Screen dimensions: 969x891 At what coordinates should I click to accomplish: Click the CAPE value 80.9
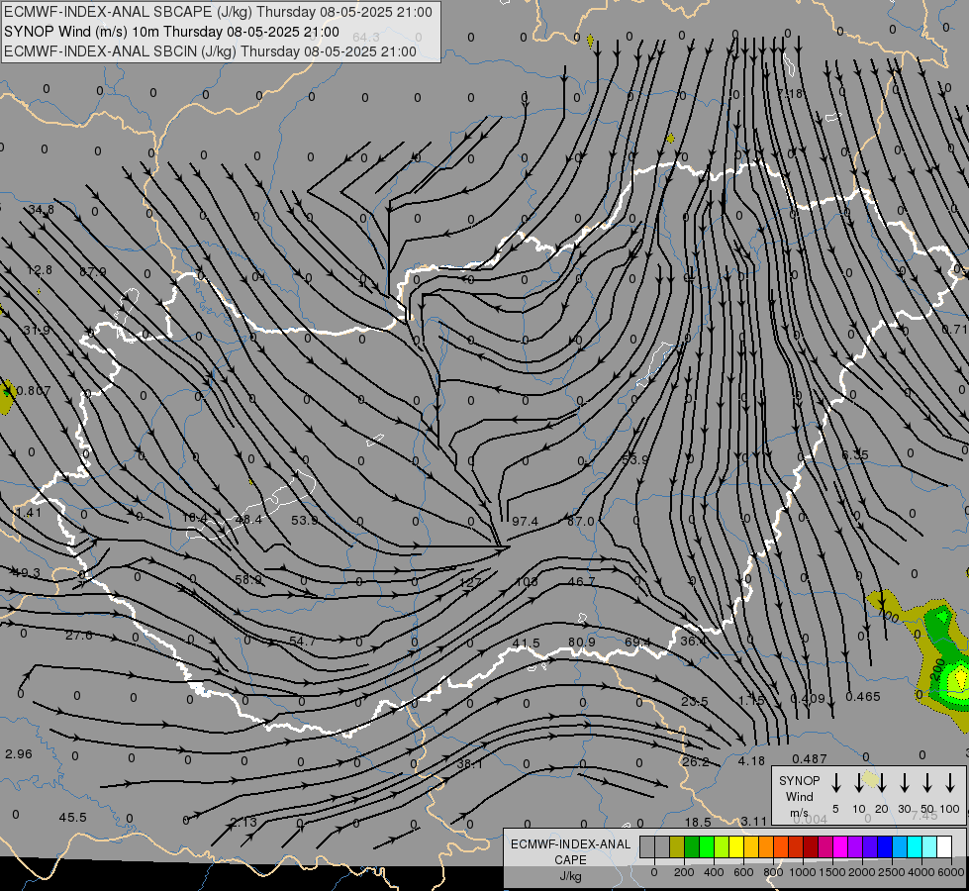click(x=582, y=642)
